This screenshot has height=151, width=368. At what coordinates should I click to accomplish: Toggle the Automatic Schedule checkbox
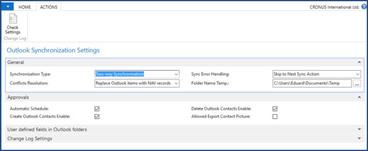97,109
